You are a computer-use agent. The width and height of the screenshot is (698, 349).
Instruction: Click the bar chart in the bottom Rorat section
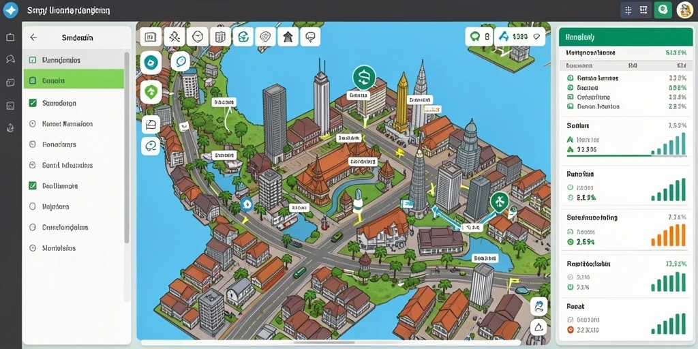(668, 323)
